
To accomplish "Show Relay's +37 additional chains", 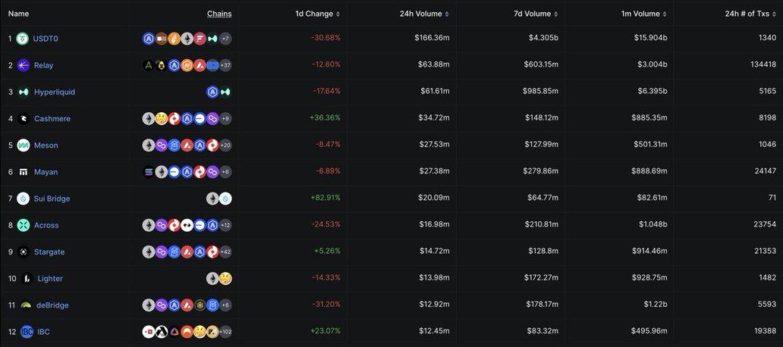I will point(225,65).
